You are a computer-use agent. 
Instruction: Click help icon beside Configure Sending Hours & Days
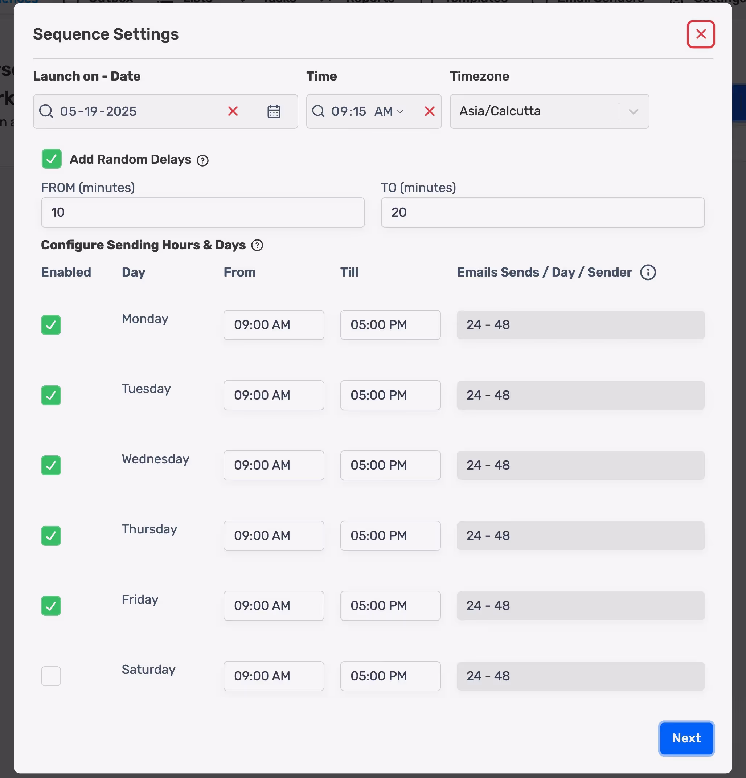point(257,245)
